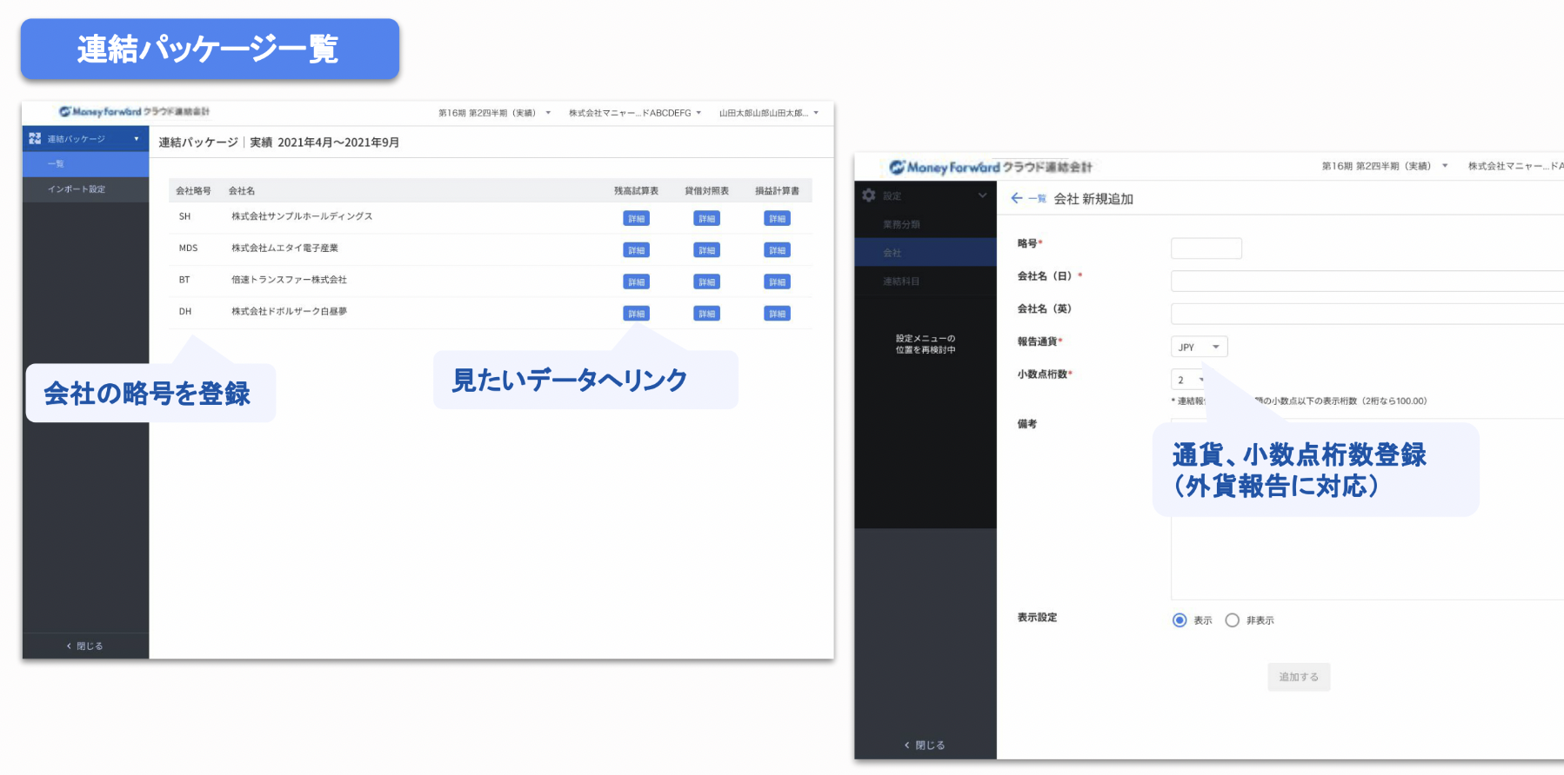
Task: Click the 追加する button
Action: pyautogui.click(x=1299, y=677)
